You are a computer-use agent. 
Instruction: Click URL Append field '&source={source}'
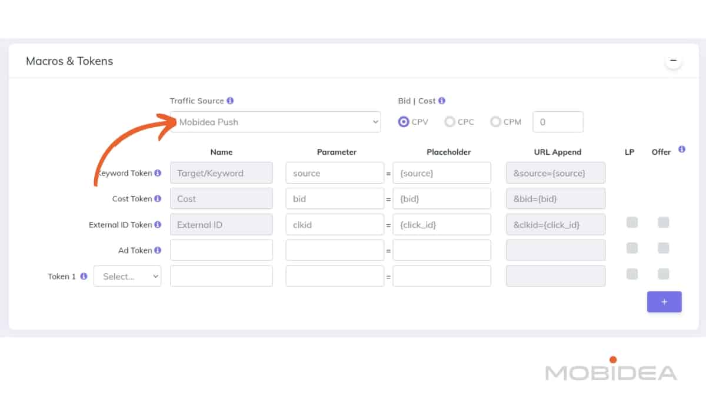[x=555, y=173]
